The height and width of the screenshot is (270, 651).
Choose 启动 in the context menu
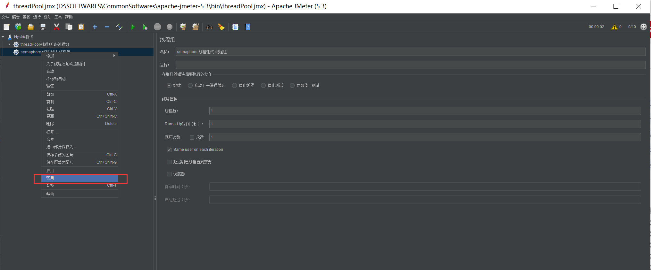tap(80, 71)
